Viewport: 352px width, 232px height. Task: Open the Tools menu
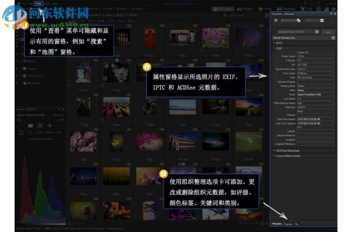[47, 4]
